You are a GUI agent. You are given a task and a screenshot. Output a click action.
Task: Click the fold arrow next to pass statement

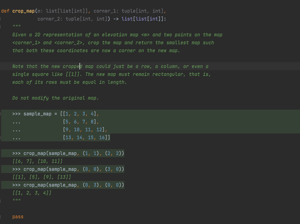point(1,216)
